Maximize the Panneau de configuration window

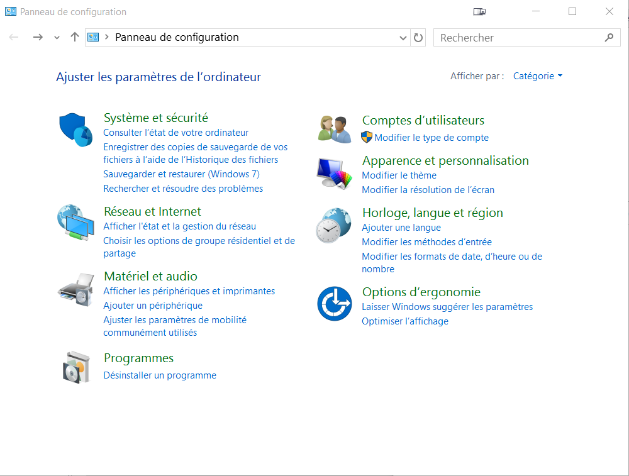572,11
